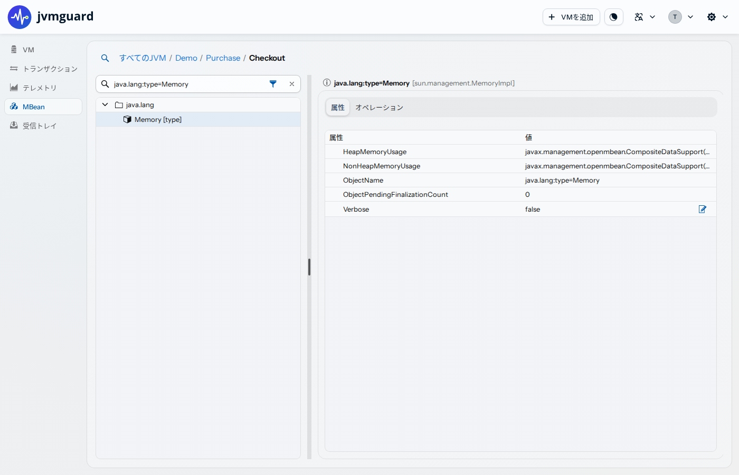Click the VMを追加 button

point(571,17)
